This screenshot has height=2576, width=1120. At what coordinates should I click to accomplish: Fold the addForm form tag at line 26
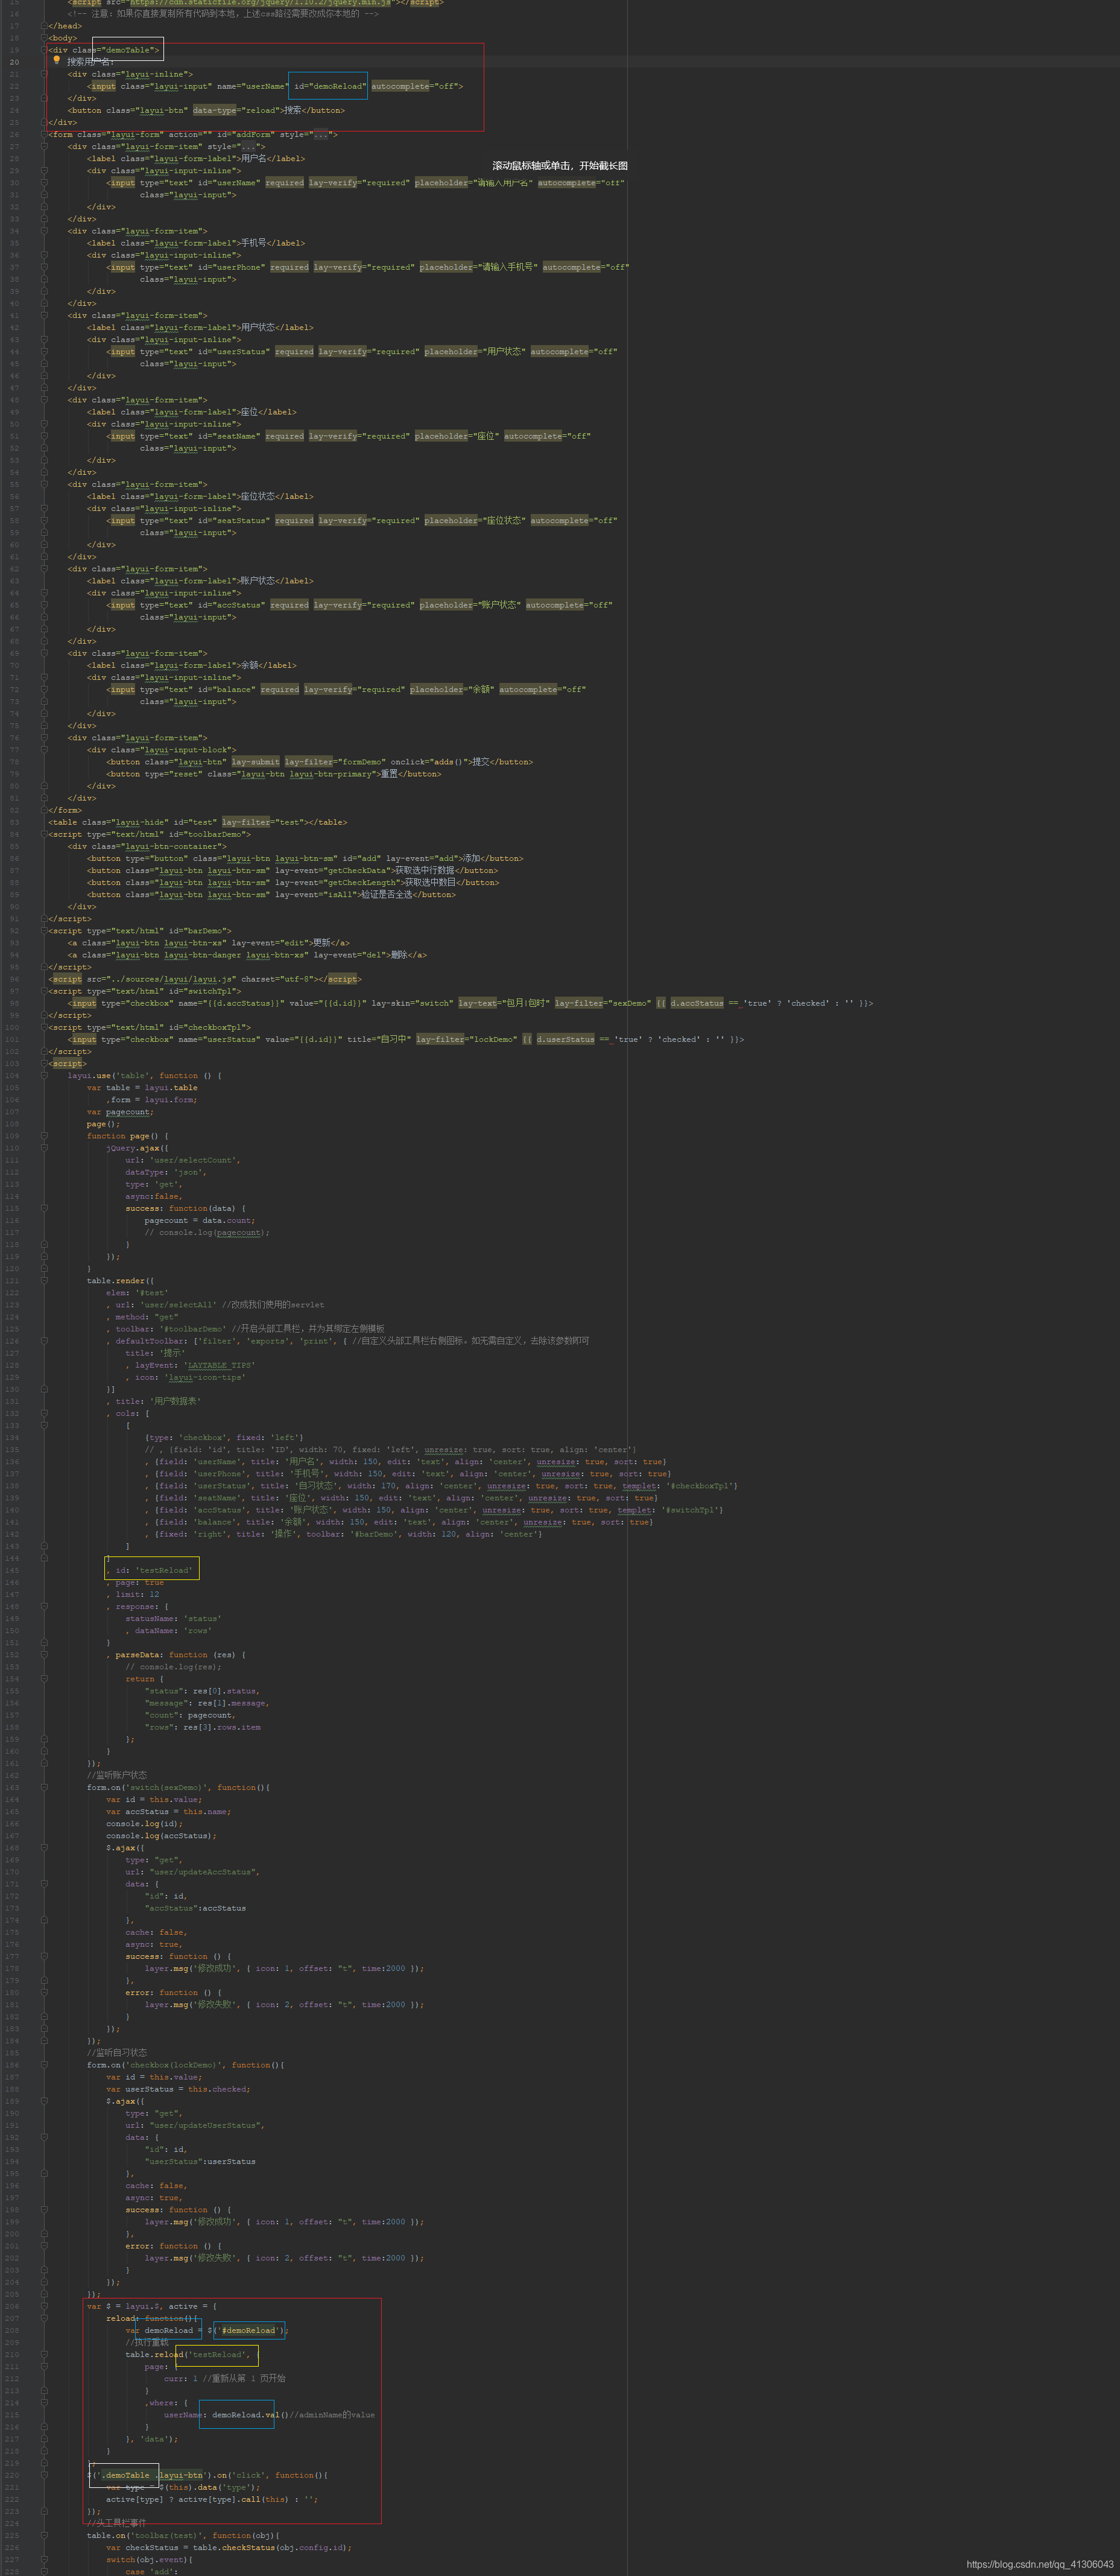click(44, 134)
